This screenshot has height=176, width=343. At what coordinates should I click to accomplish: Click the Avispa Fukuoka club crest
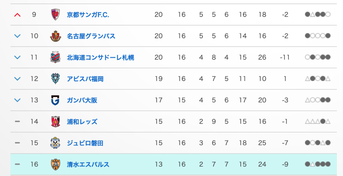coord(55,79)
